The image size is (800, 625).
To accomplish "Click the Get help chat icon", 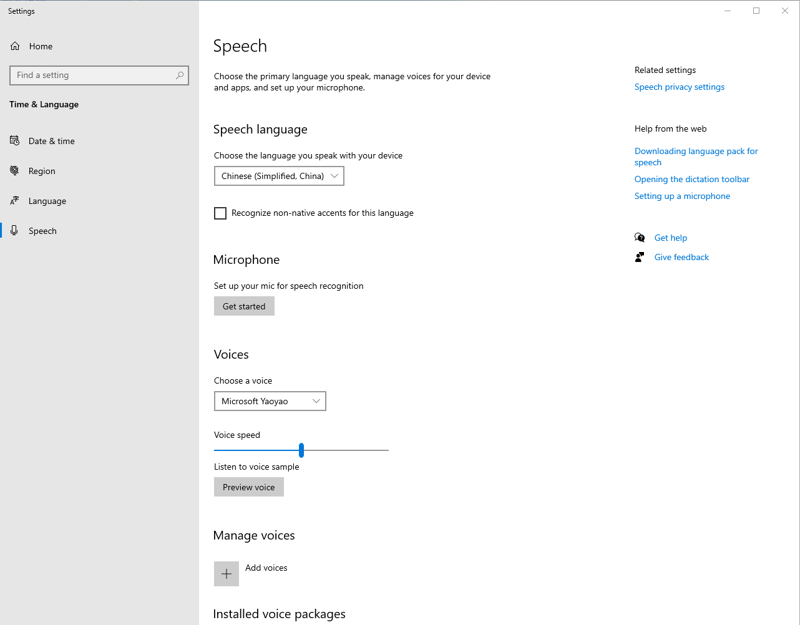I will 639,237.
